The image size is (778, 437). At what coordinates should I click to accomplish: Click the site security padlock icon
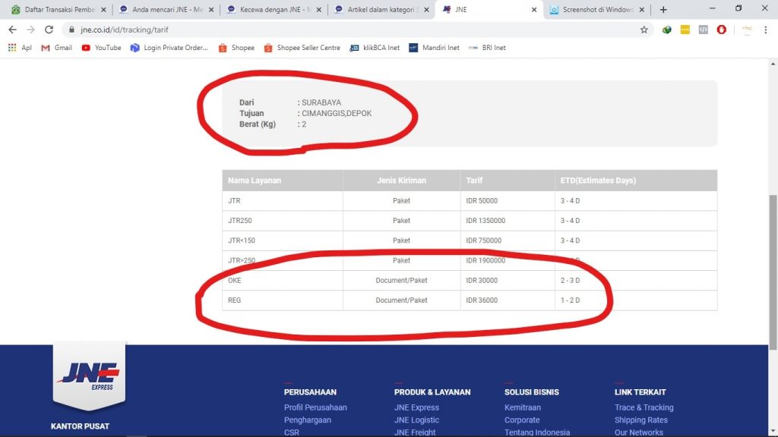tap(72, 29)
